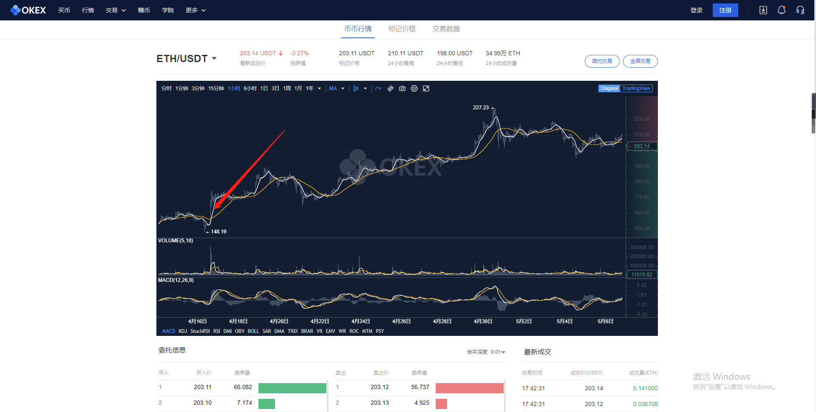Open 简约交易 simple trading mode
Image resolution: width=816 pixels, height=412 pixels.
click(x=602, y=61)
